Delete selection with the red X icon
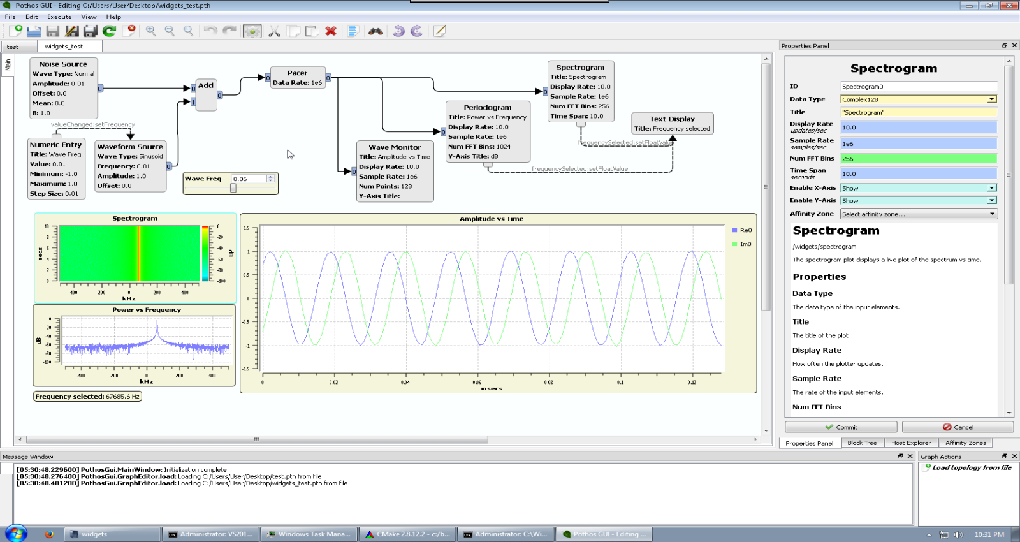This screenshot has width=1020, height=542. pyautogui.click(x=331, y=31)
